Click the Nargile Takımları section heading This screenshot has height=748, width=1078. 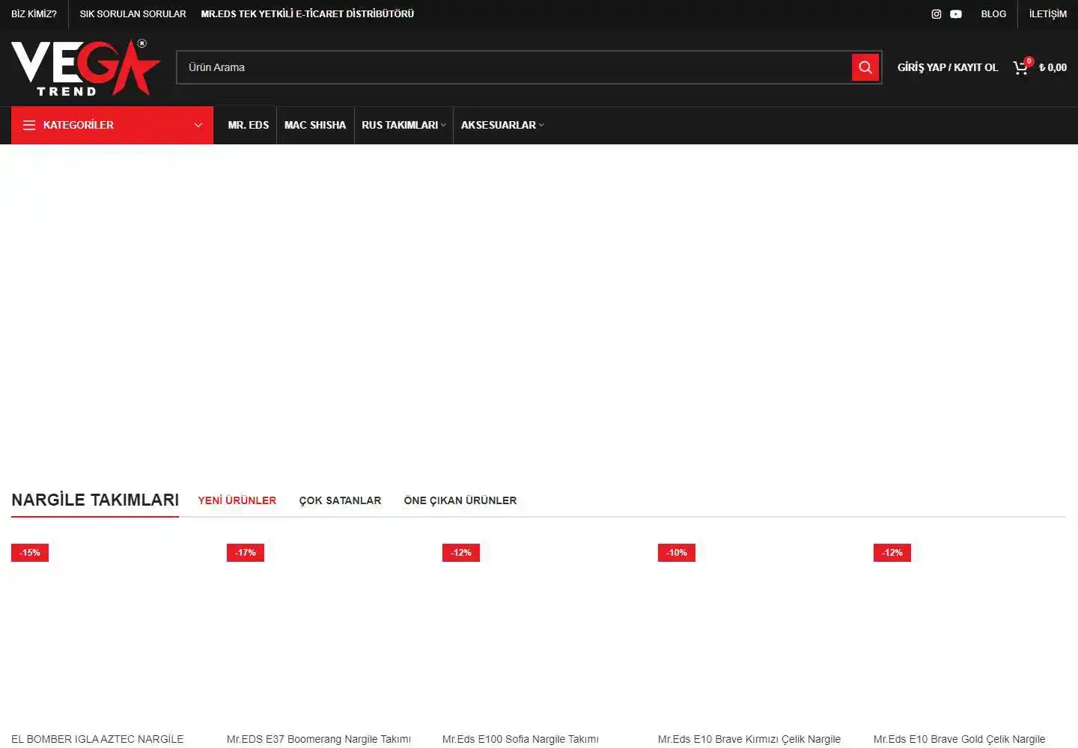point(95,500)
